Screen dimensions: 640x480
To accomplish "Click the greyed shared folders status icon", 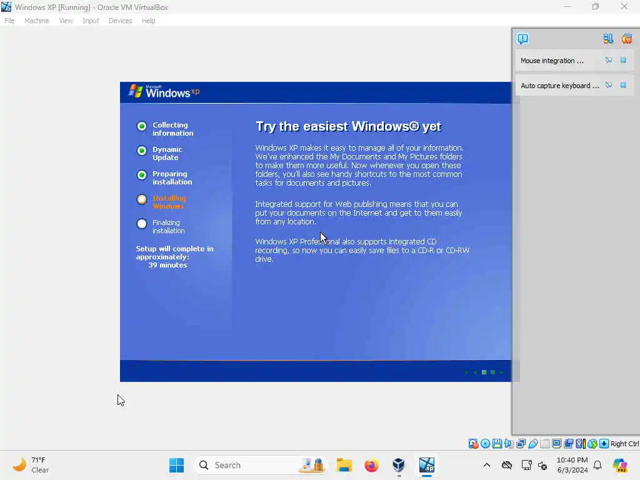I will (x=544, y=444).
